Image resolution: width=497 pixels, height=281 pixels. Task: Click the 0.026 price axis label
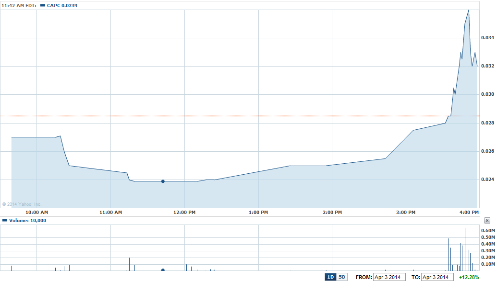click(487, 151)
